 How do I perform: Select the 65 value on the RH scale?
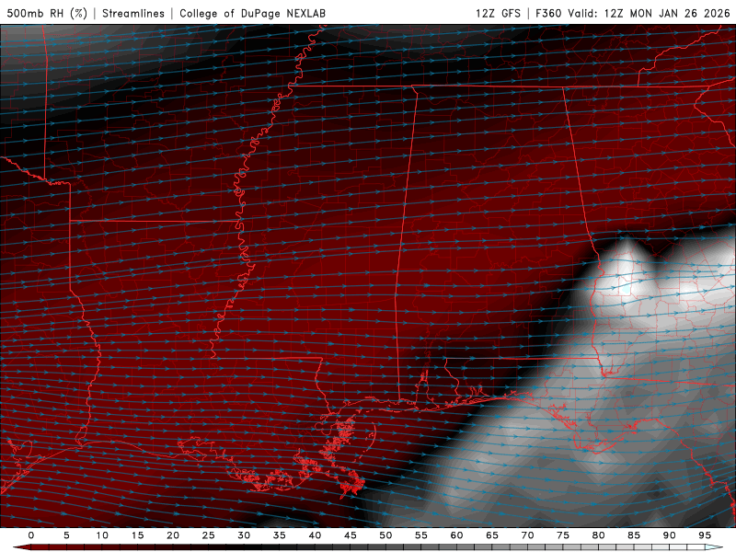click(492, 535)
